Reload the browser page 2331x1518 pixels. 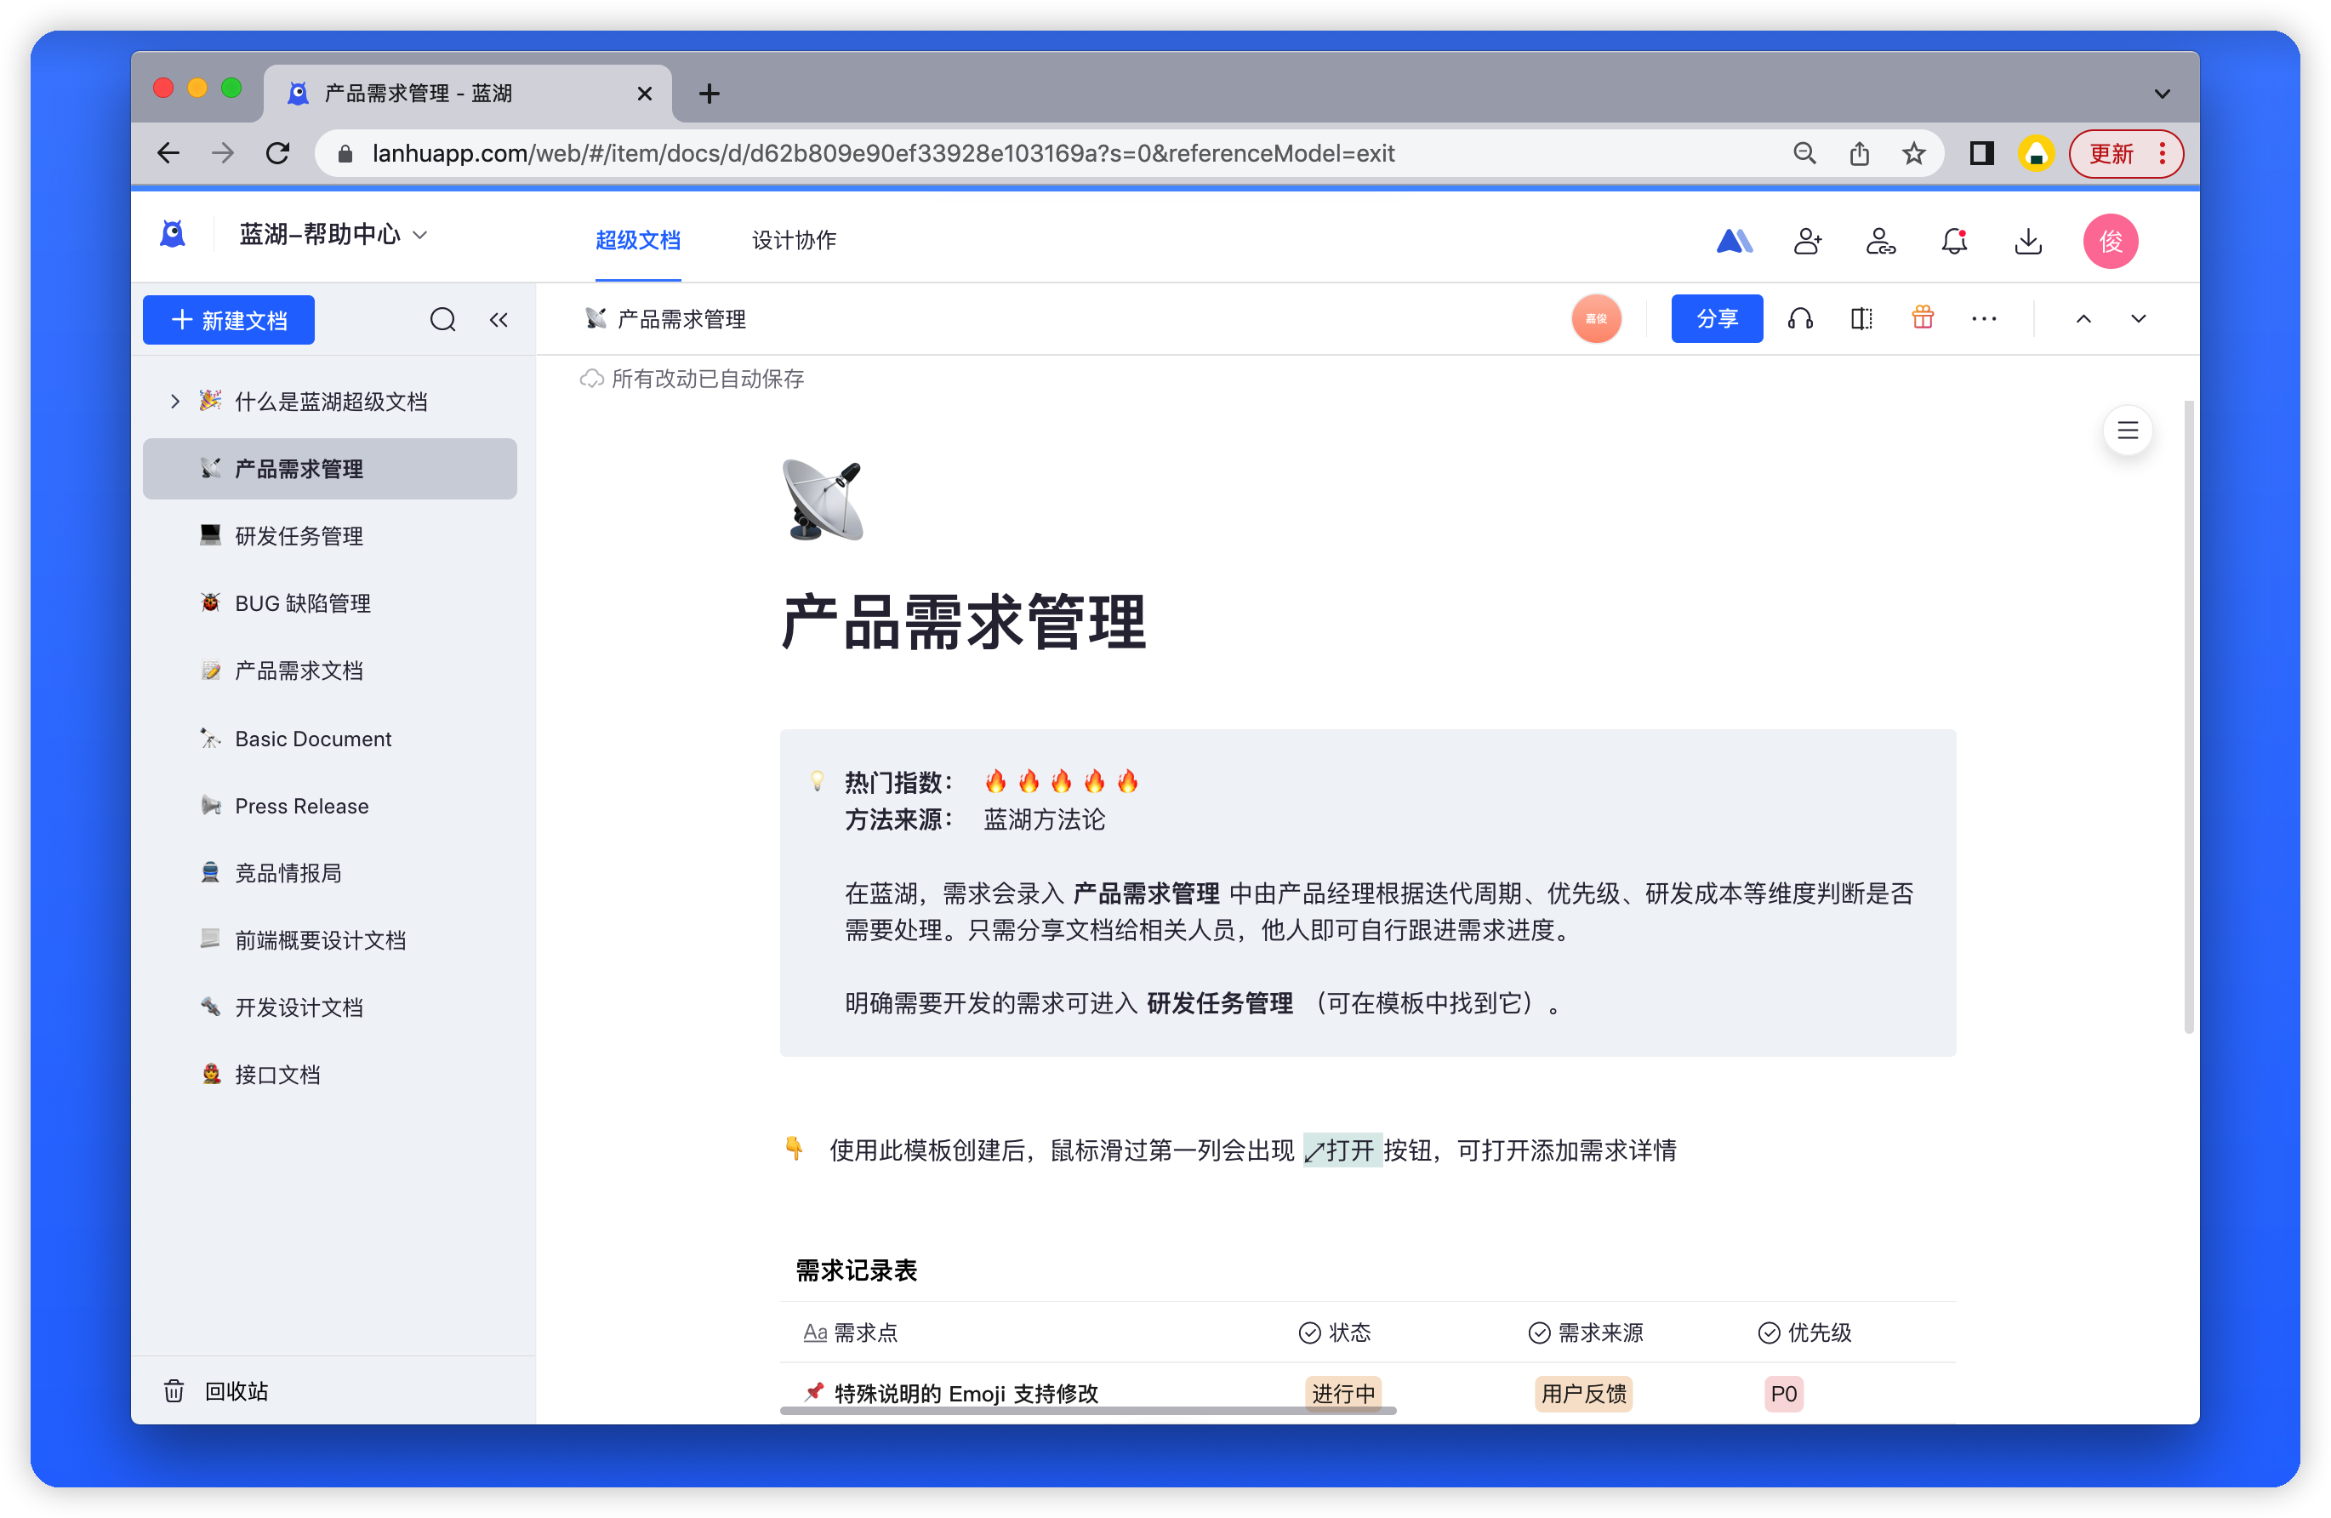pyautogui.click(x=278, y=153)
